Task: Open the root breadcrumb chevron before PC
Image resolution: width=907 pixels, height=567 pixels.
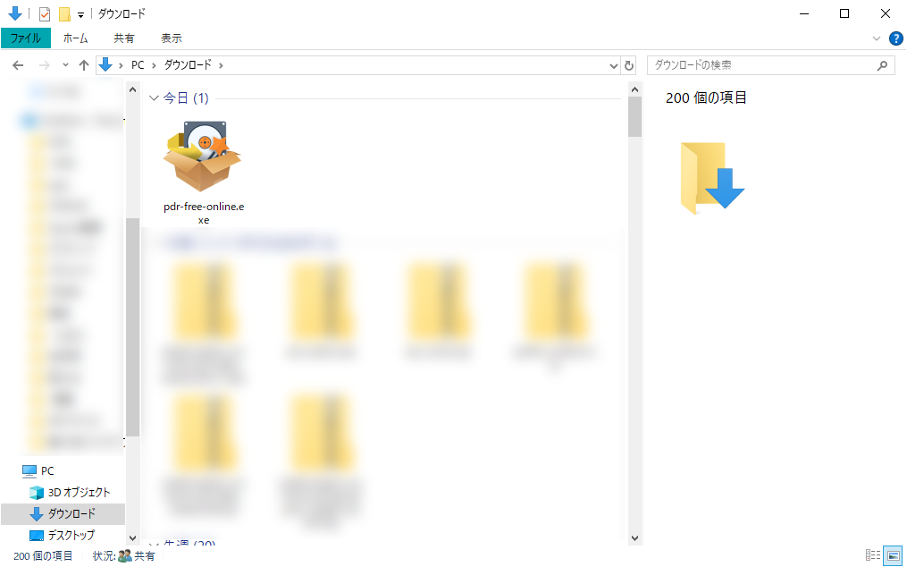Action: (121, 65)
